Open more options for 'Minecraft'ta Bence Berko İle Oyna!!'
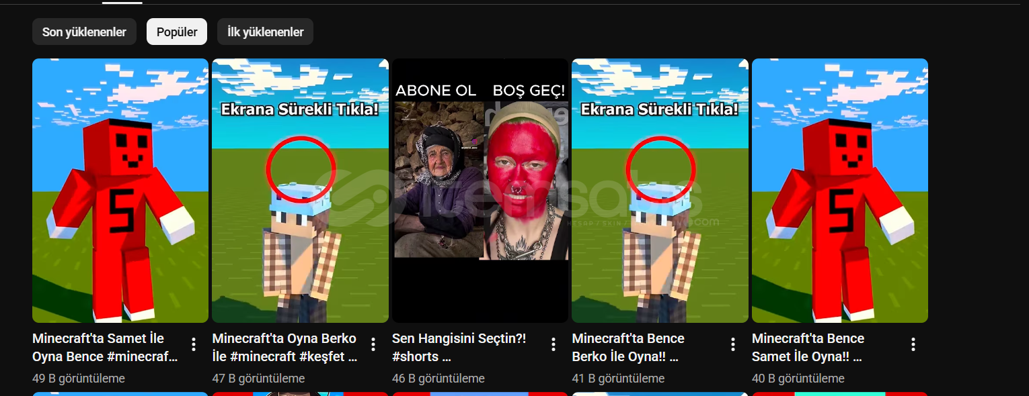This screenshot has width=1029, height=396. pyautogui.click(x=733, y=344)
